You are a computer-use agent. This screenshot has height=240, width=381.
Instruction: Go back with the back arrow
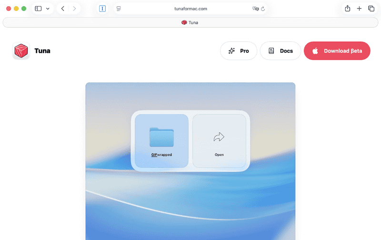coord(63,9)
